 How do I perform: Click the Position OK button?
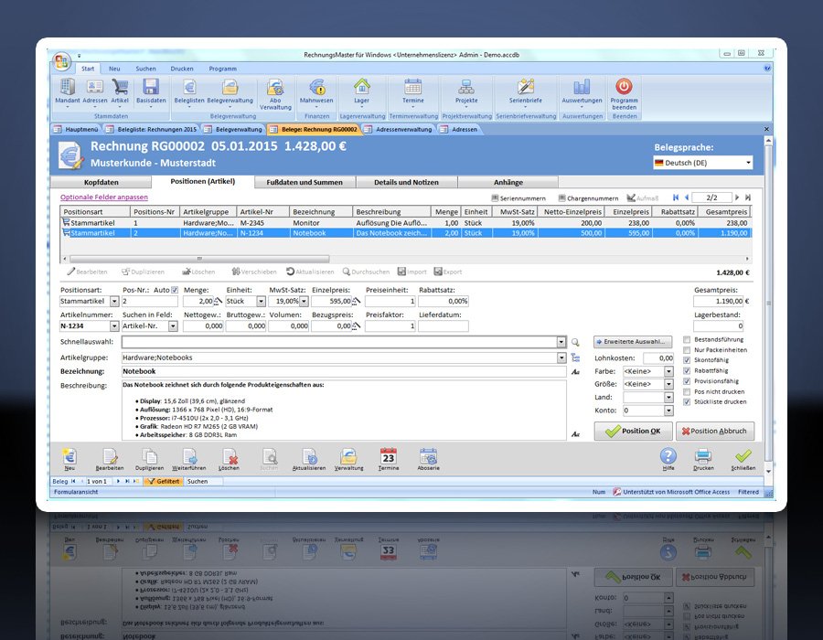tap(633, 432)
